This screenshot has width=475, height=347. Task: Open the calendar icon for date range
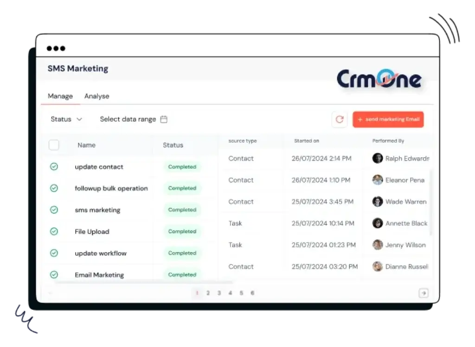point(164,119)
